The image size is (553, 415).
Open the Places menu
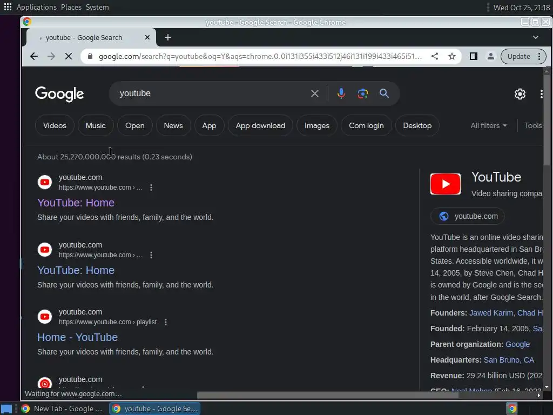click(x=71, y=7)
